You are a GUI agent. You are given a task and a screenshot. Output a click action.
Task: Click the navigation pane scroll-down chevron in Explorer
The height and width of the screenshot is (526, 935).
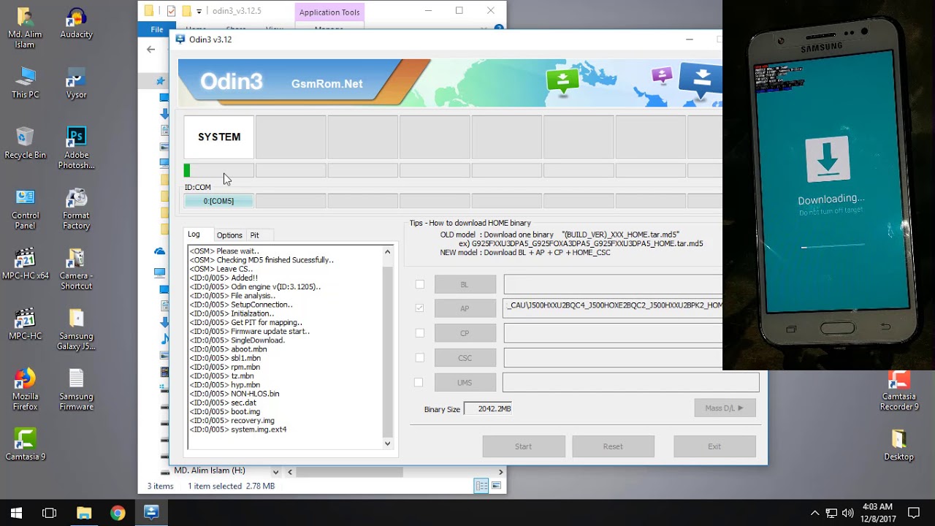pos(275,472)
